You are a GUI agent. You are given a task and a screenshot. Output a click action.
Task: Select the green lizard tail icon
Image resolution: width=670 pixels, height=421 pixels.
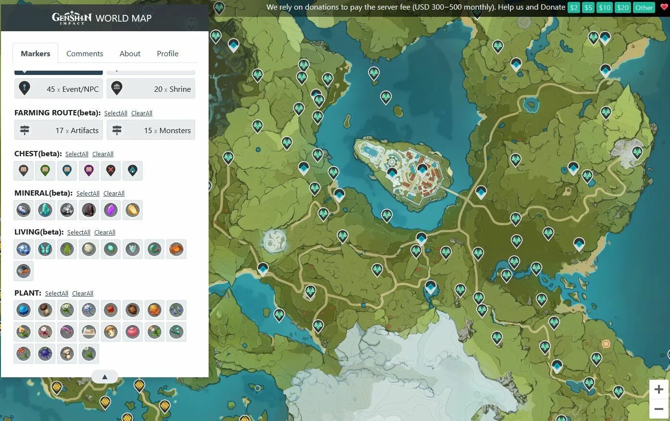[x=154, y=249]
